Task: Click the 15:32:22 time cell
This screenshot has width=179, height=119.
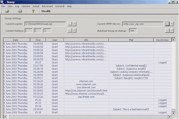Action: pos(38,94)
